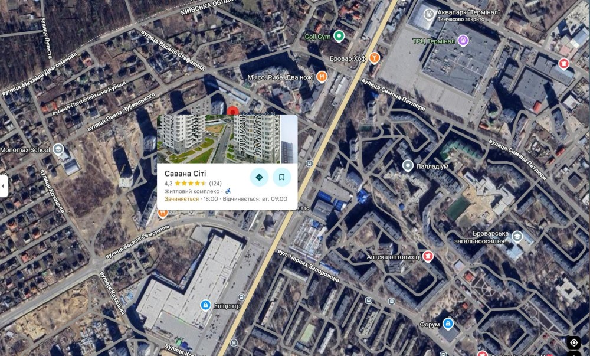Click the directions icon in the Савана Сіті card
The width and height of the screenshot is (590, 356).
point(259,177)
